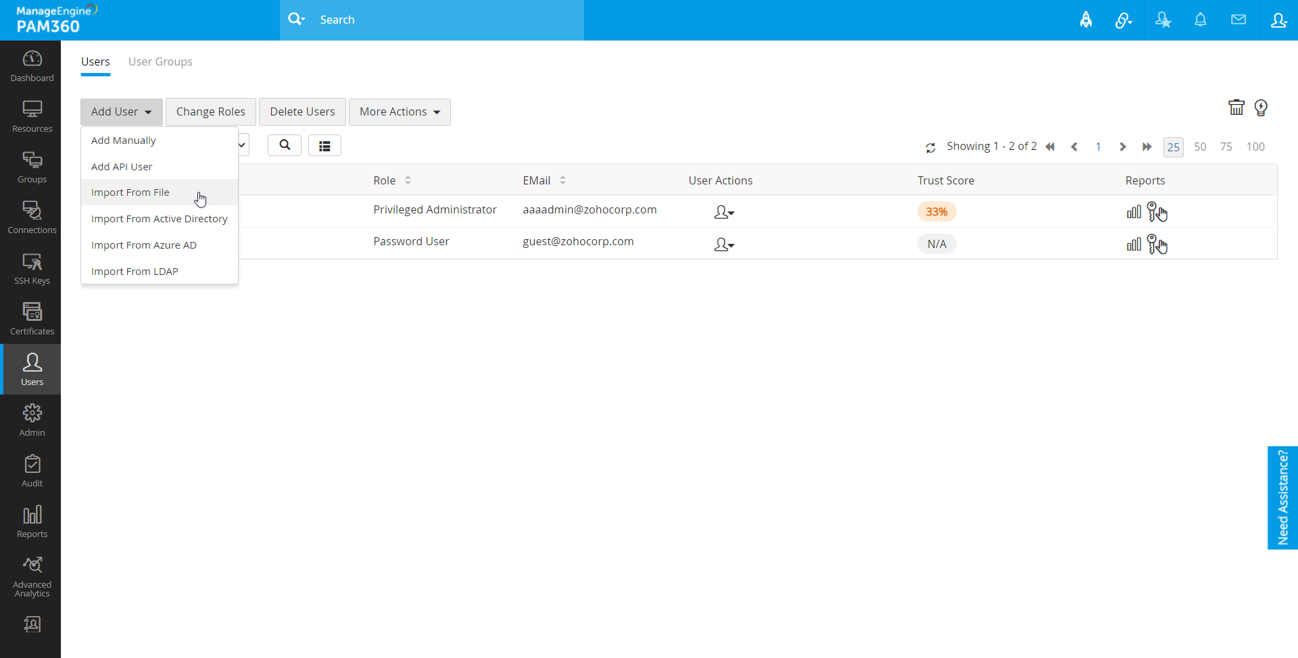Toggle the column chooser list button

pos(324,146)
